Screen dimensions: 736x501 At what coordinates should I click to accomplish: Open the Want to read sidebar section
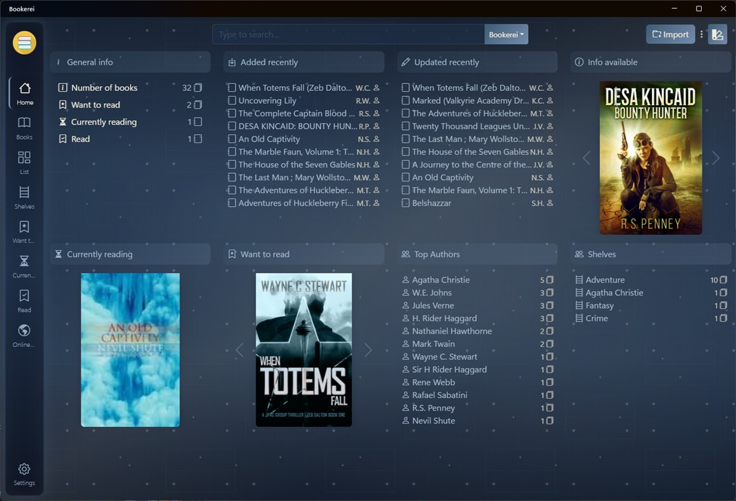[24, 231]
